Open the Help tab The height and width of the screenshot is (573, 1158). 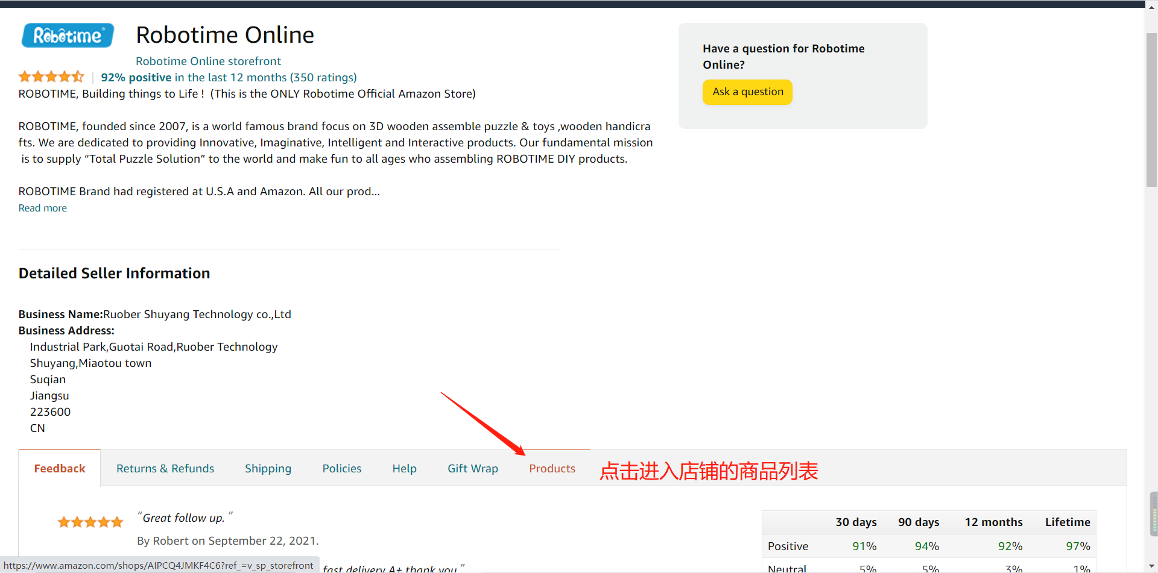404,468
